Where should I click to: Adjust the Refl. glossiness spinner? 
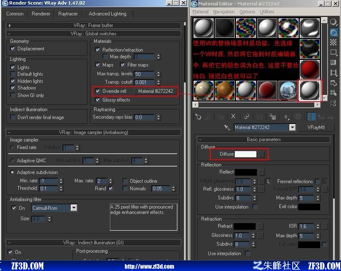(254, 189)
